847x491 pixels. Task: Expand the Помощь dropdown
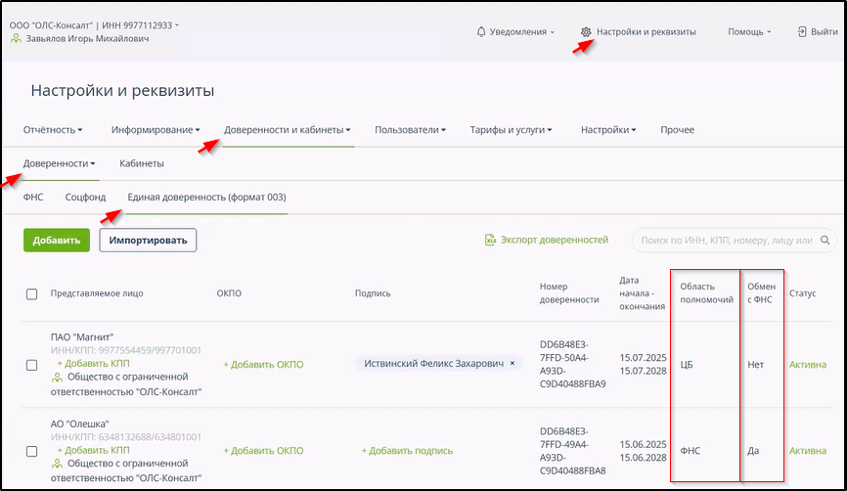[749, 32]
